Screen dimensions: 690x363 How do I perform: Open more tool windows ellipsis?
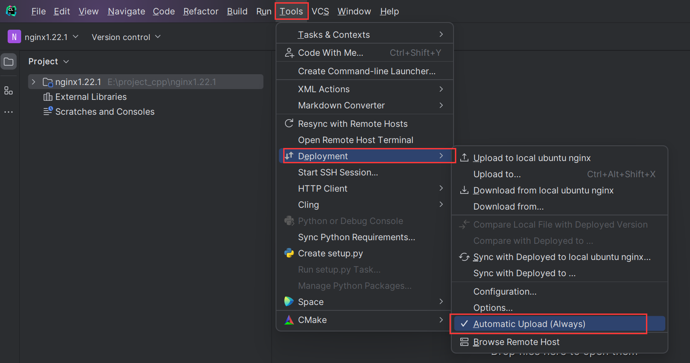9,112
